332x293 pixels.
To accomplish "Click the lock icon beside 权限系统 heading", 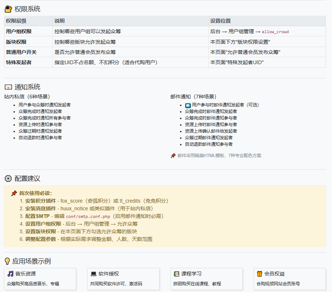I will click(8, 9).
